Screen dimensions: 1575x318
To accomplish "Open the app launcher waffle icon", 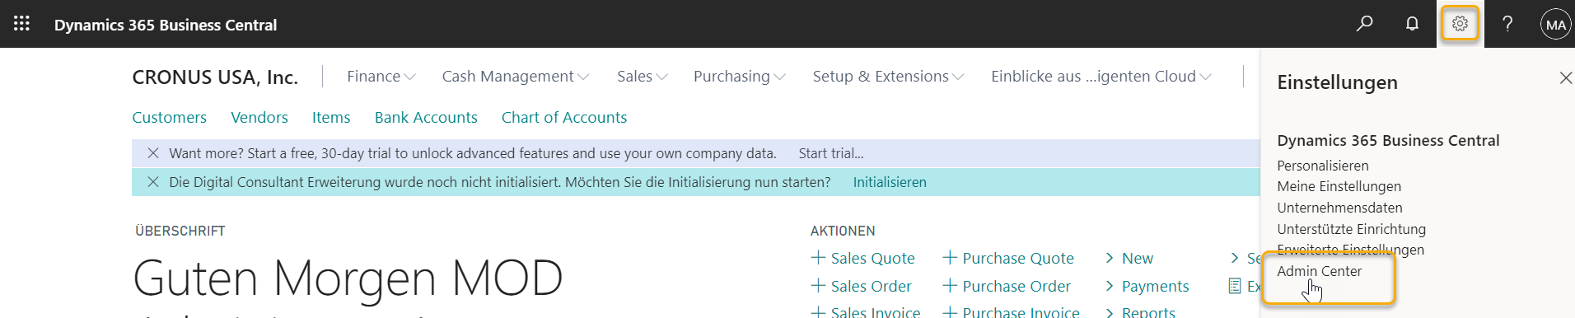I will 22,24.
